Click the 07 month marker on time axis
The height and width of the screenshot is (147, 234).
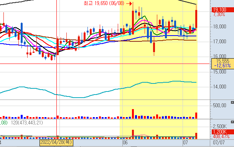click(185, 142)
